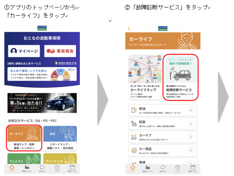Tap the まとめて便利、いつでも安心 banner
Screen dimensions: 234x176
pos(42,74)
